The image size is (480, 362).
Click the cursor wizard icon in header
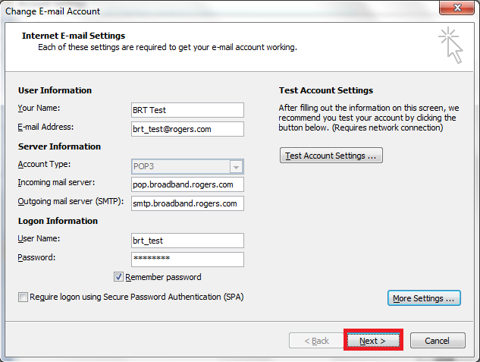coord(450,45)
